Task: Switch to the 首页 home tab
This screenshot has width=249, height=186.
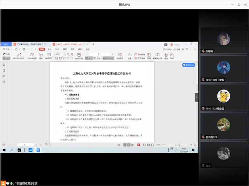Action: tap(6, 45)
